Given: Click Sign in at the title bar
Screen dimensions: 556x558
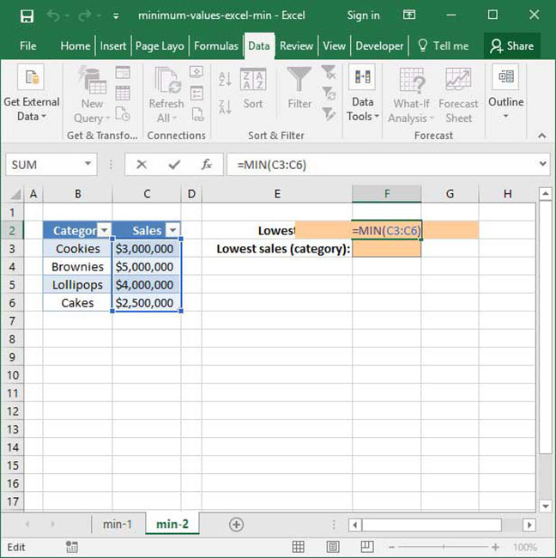Looking at the screenshot, I should click(363, 15).
